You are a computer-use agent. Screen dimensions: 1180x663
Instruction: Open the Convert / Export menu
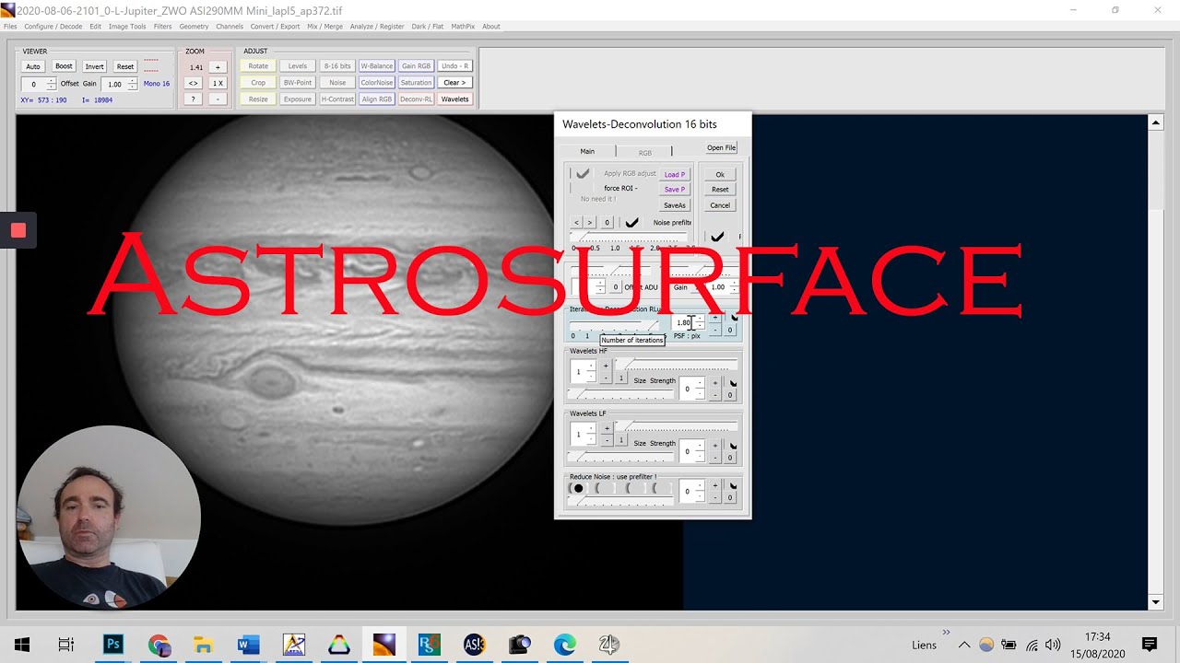(276, 27)
